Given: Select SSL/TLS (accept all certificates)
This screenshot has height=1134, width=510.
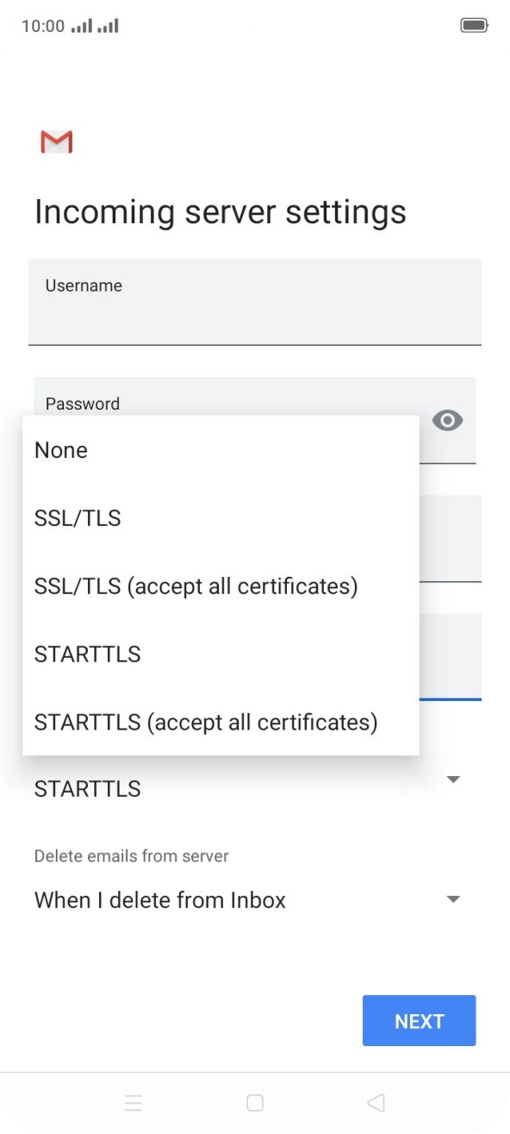Looking at the screenshot, I should 196,586.
